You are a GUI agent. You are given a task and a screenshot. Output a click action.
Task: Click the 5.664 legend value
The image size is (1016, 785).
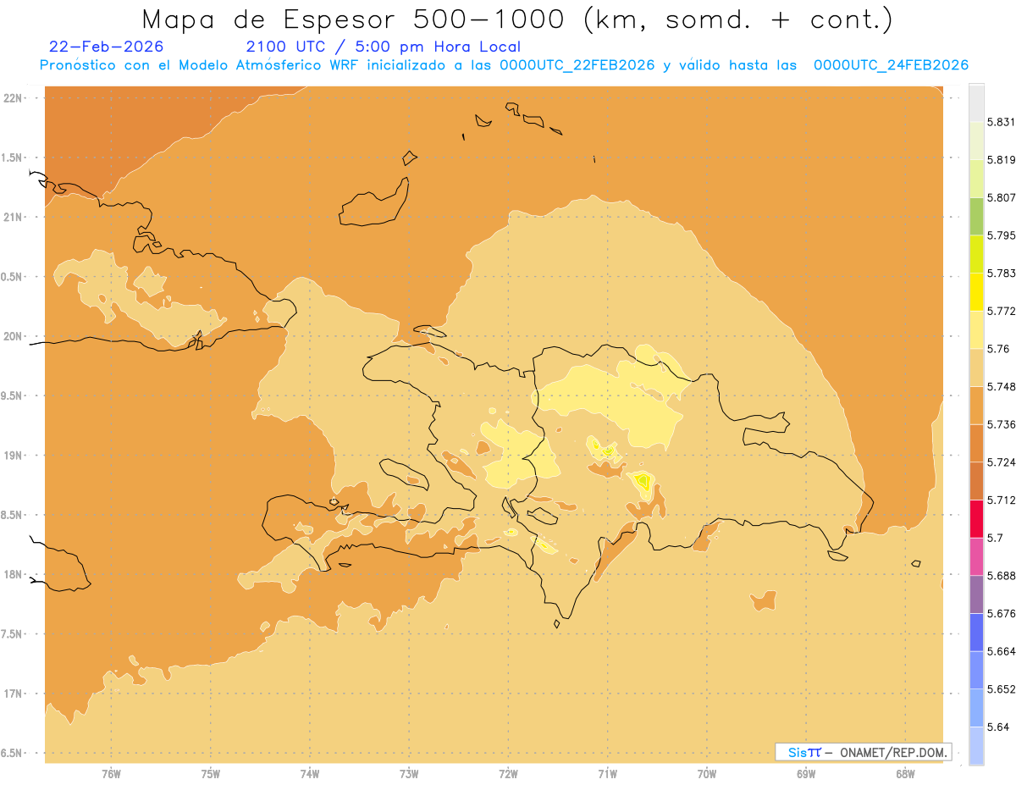(1002, 651)
